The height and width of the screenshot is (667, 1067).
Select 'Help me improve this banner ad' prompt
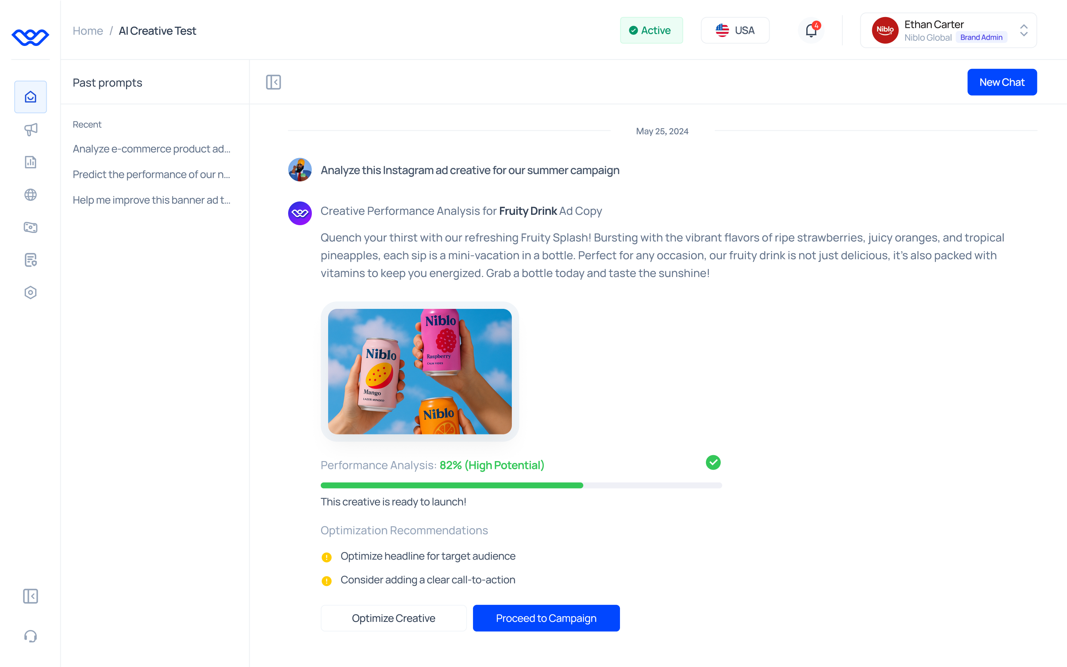click(x=151, y=200)
